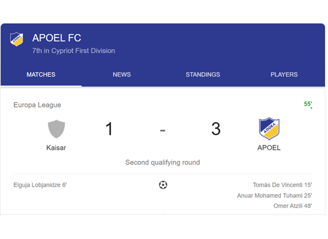Select scorer Omer Atzili 48'
This screenshot has width=328, height=239.
[x=293, y=206]
